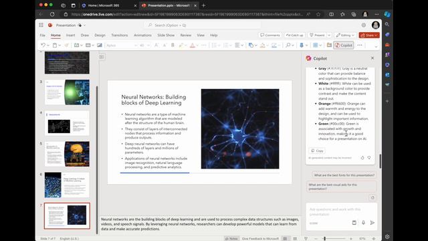The width and height of the screenshot is (428, 241).
Task: Click the zoom slider handle
Action: [324, 238]
